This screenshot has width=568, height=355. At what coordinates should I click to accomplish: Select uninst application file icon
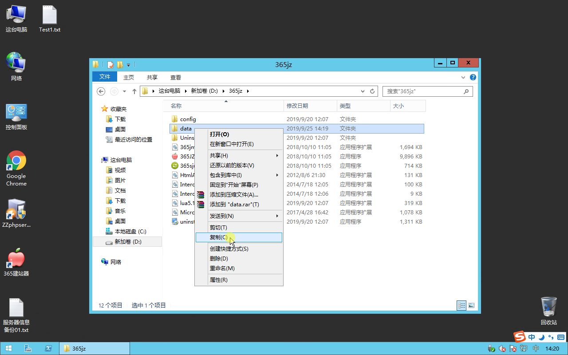point(175,221)
